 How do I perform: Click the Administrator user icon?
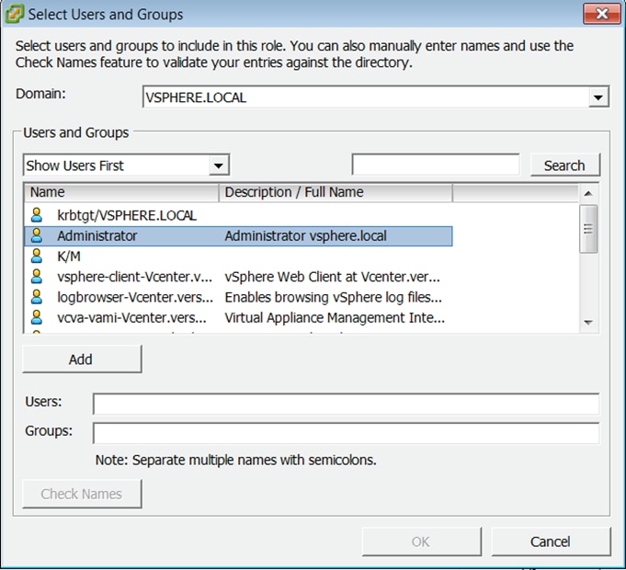pos(37,235)
